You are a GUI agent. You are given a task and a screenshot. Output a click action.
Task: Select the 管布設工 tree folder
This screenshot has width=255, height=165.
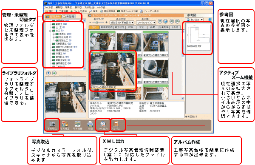60,57
